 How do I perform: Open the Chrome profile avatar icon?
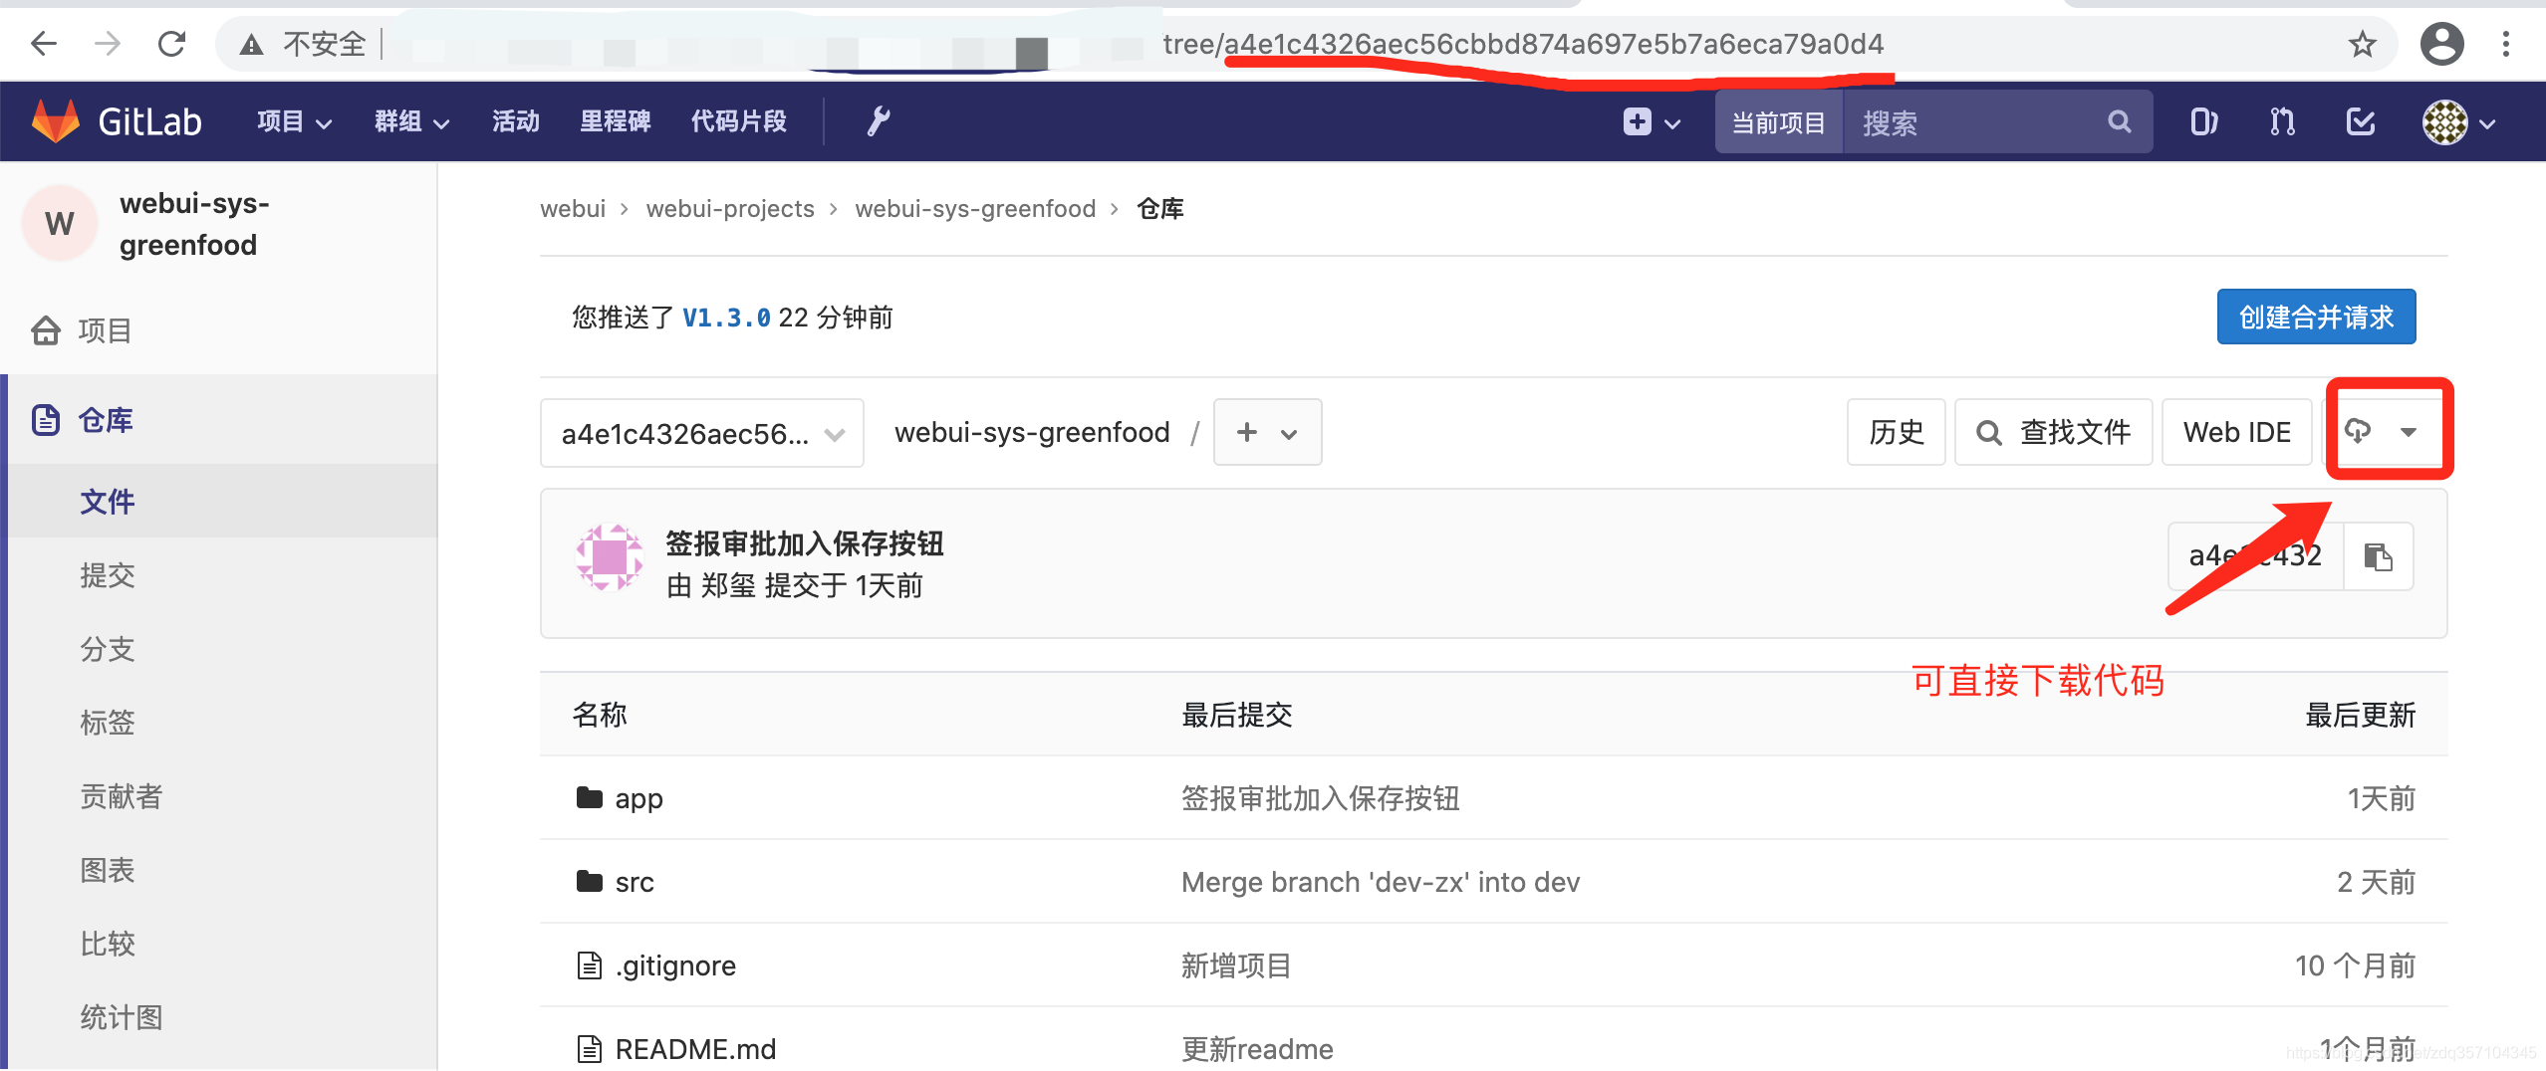coord(2441,44)
